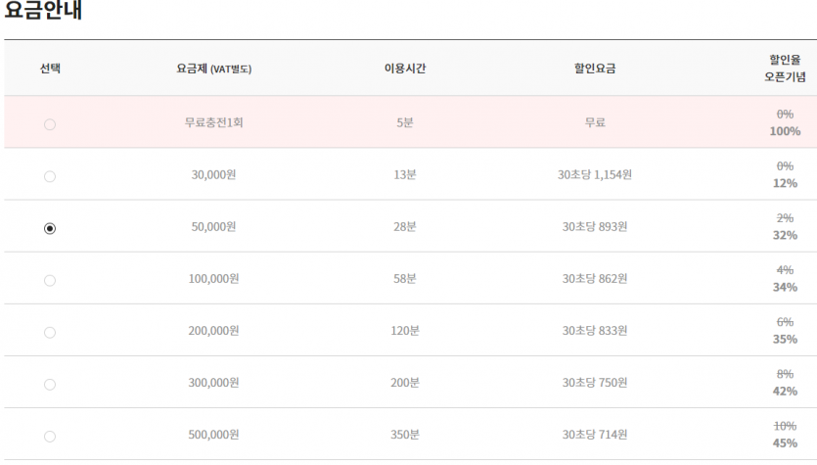The image size is (817, 465).
Task: Click the 할인요금 column header
Action: (x=595, y=69)
